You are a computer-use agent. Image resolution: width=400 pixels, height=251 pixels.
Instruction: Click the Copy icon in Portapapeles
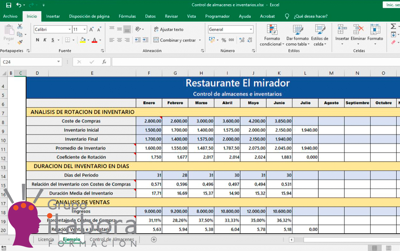20,34
